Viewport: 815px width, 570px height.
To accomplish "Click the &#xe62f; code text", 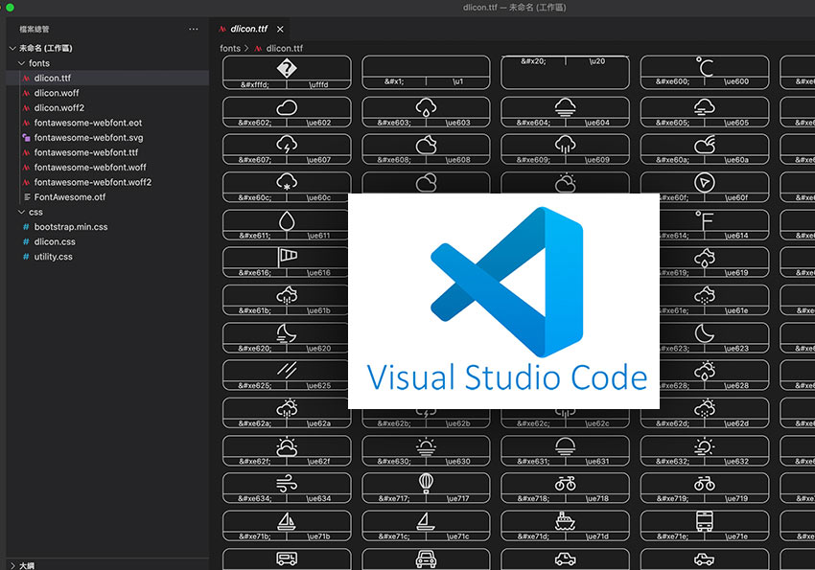I will 255,461.
